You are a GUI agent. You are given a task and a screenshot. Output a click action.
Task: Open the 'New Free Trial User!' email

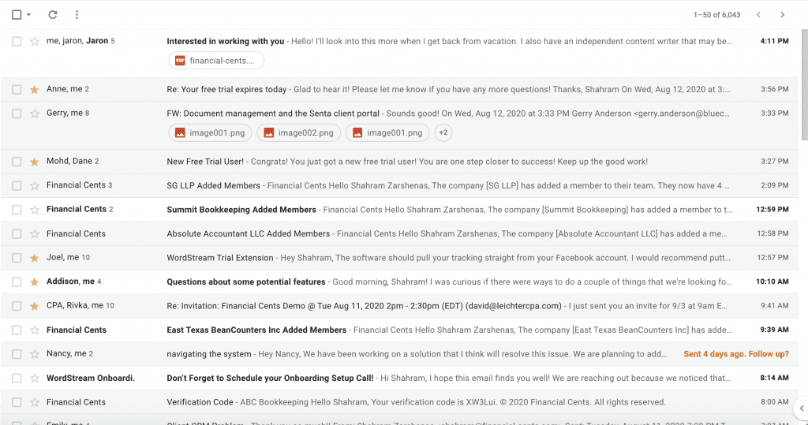click(x=205, y=162)
